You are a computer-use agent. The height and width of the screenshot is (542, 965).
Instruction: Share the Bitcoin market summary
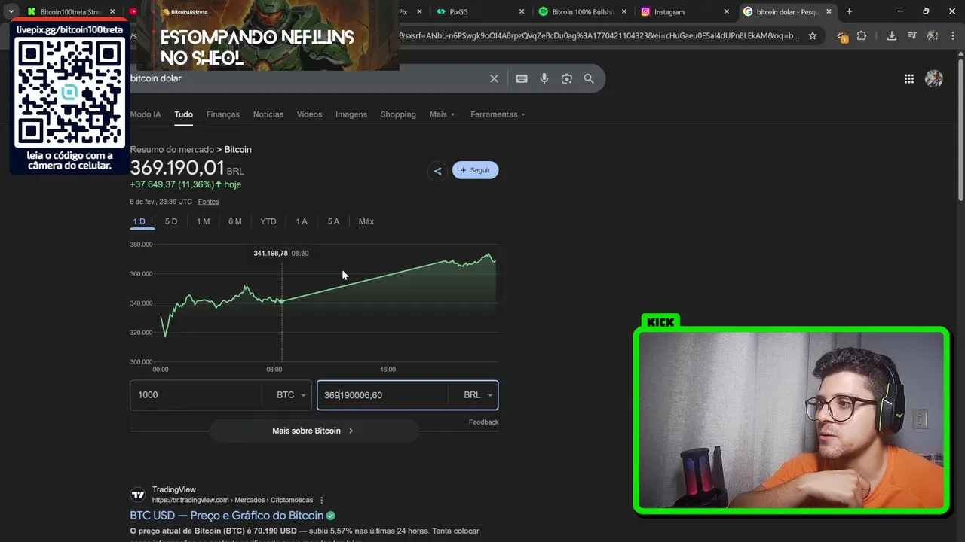(437, 171)
